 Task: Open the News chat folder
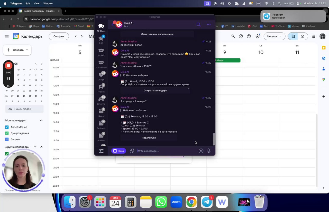(x=101, y=113)
